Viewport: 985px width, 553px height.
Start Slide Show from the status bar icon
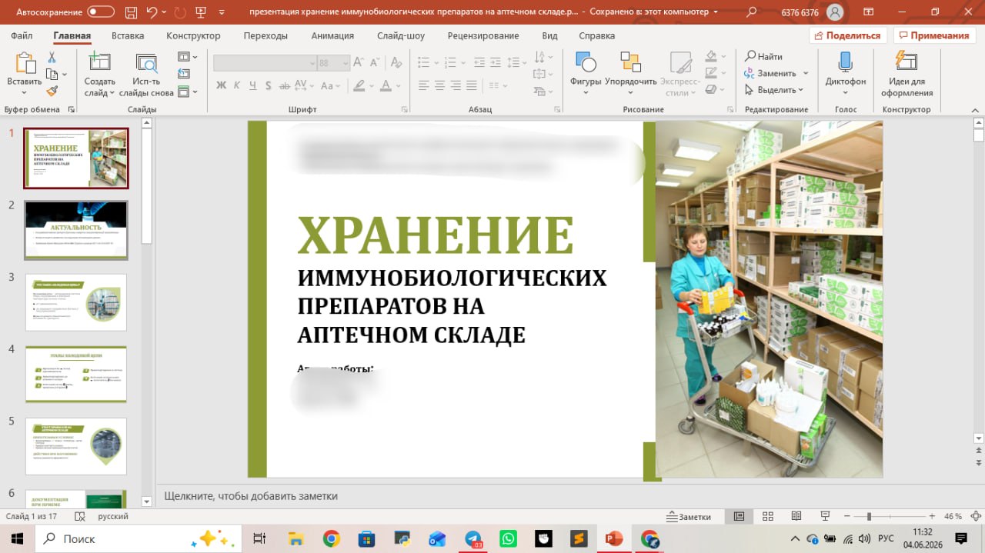tap(825, 516)
